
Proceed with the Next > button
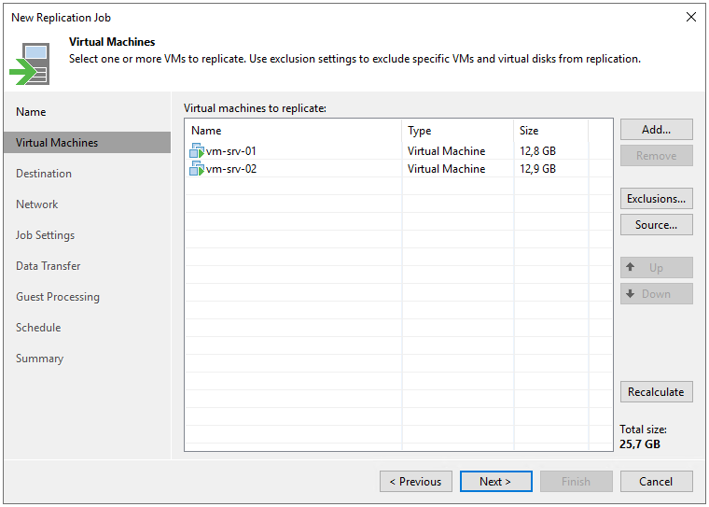(x=495, y=482)
